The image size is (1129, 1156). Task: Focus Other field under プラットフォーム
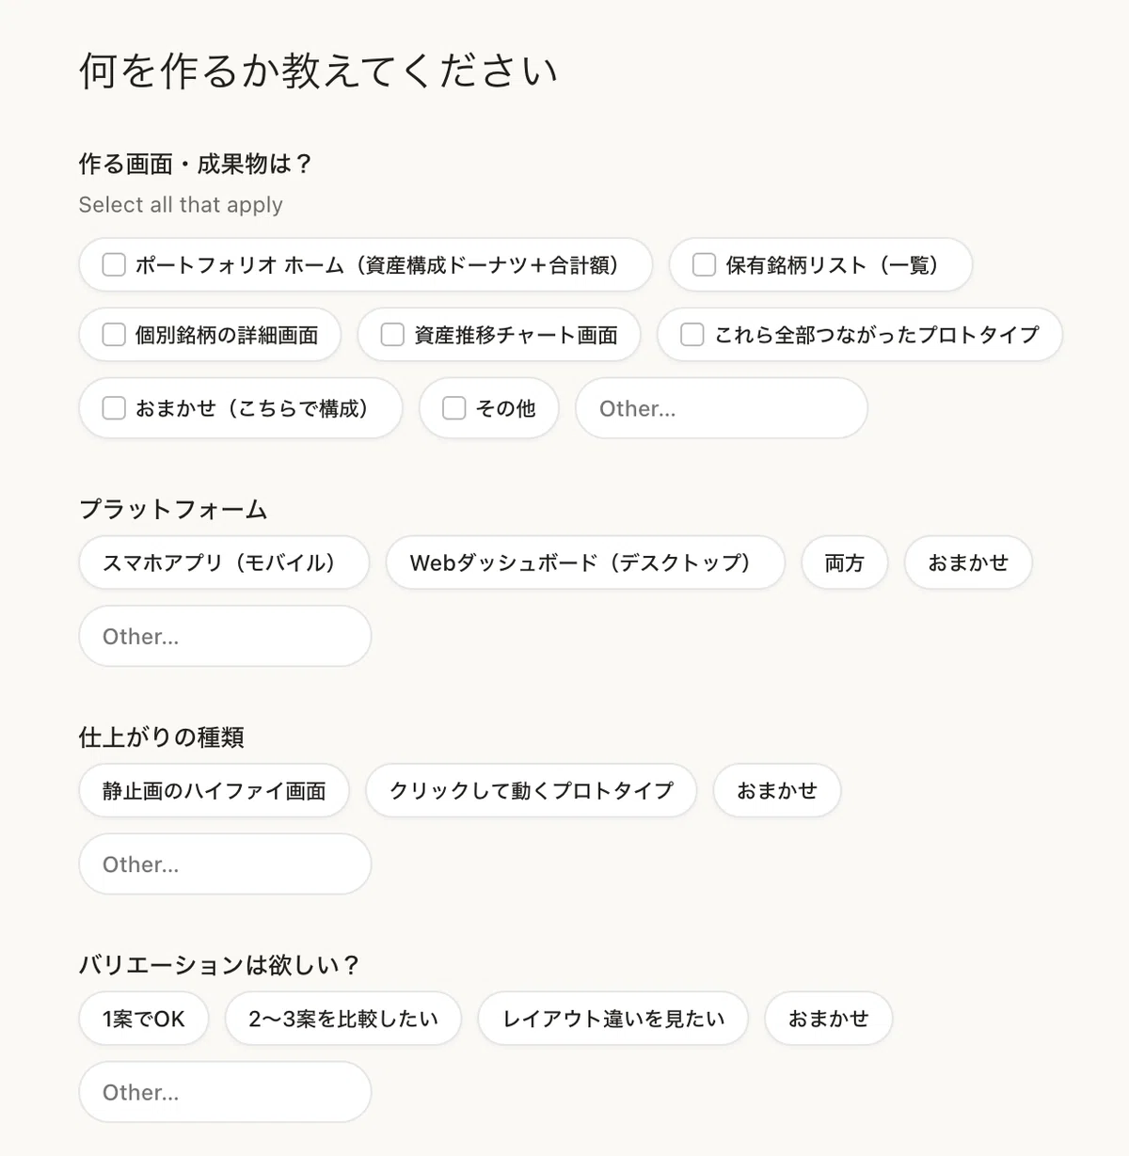click(225, 637)
